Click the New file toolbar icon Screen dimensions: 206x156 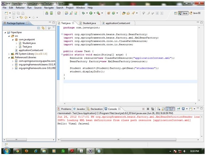click(x=6, y=13)
